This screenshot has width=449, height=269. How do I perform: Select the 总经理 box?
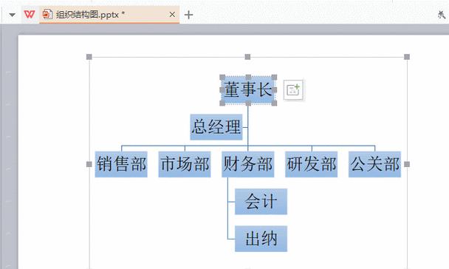tap(216, 127)
